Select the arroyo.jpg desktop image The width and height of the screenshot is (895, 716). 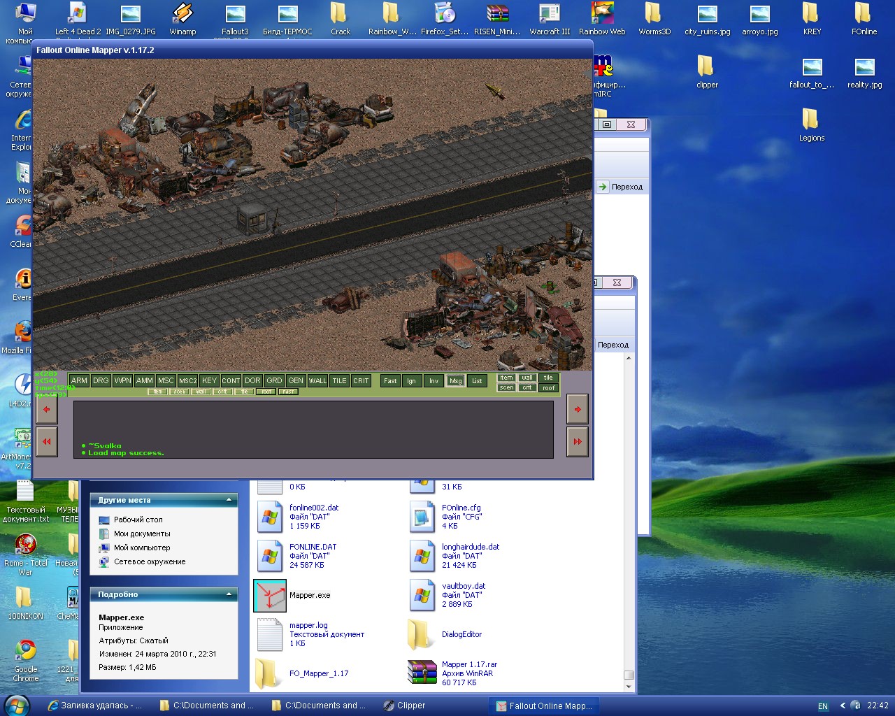coord(760,19)
